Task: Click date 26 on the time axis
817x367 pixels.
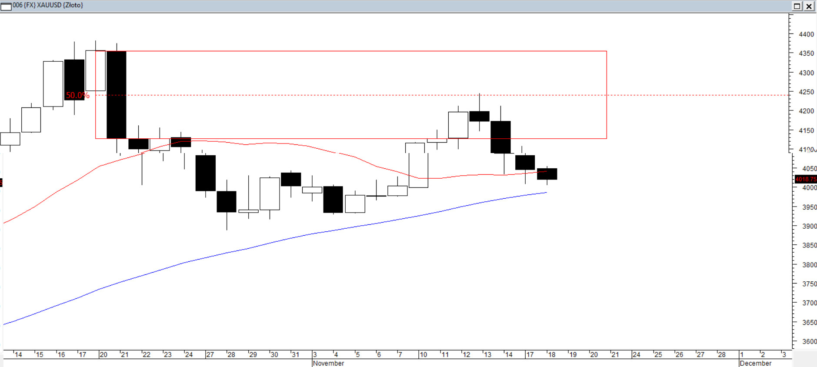Action: 679,355
